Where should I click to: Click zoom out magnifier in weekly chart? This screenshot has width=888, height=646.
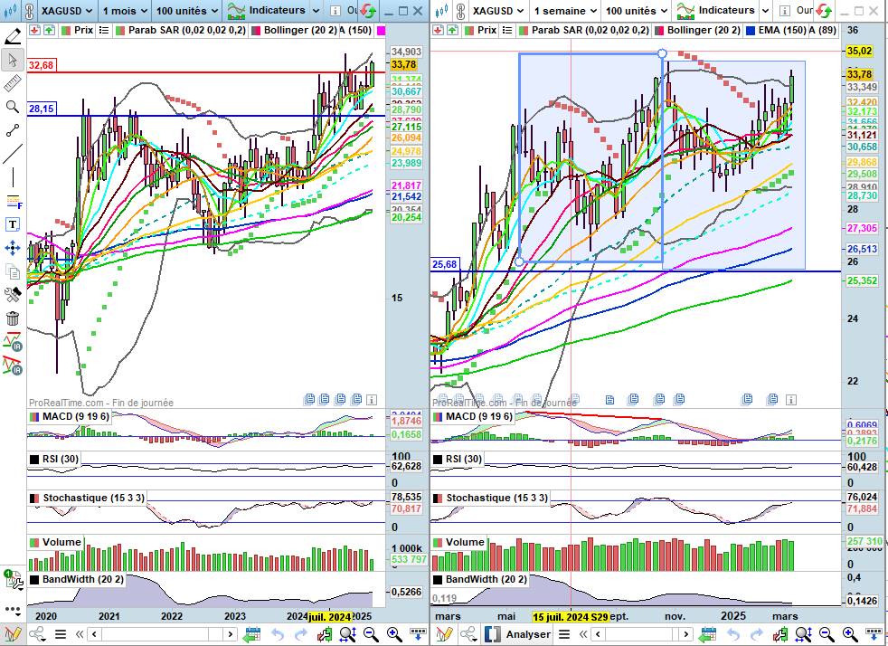click(827, 634)
